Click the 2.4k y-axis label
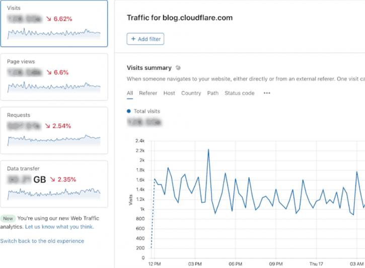The height and width of the screenshot is (268, 365). pyautogui.click(x=140, y=141)
